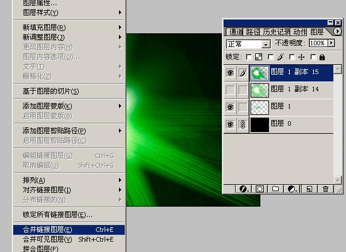
Task: Select thumbnail of 图层 1
Action: [x=260, y=107]
